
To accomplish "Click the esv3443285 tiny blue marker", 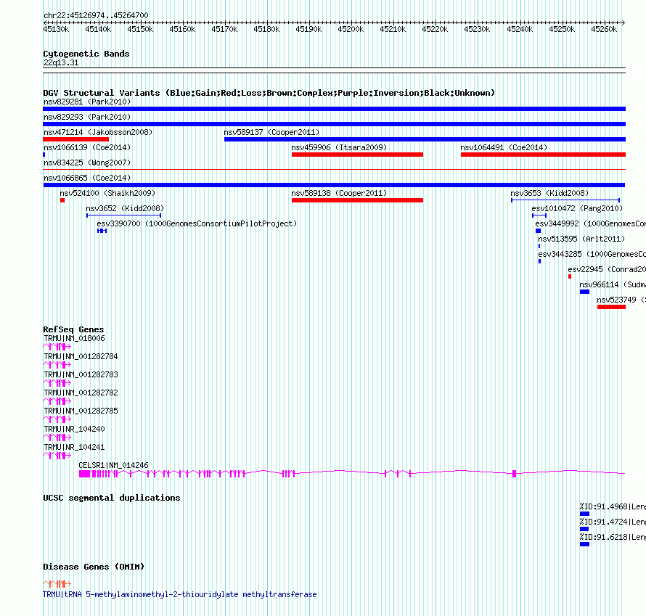I will coord(540,261).
